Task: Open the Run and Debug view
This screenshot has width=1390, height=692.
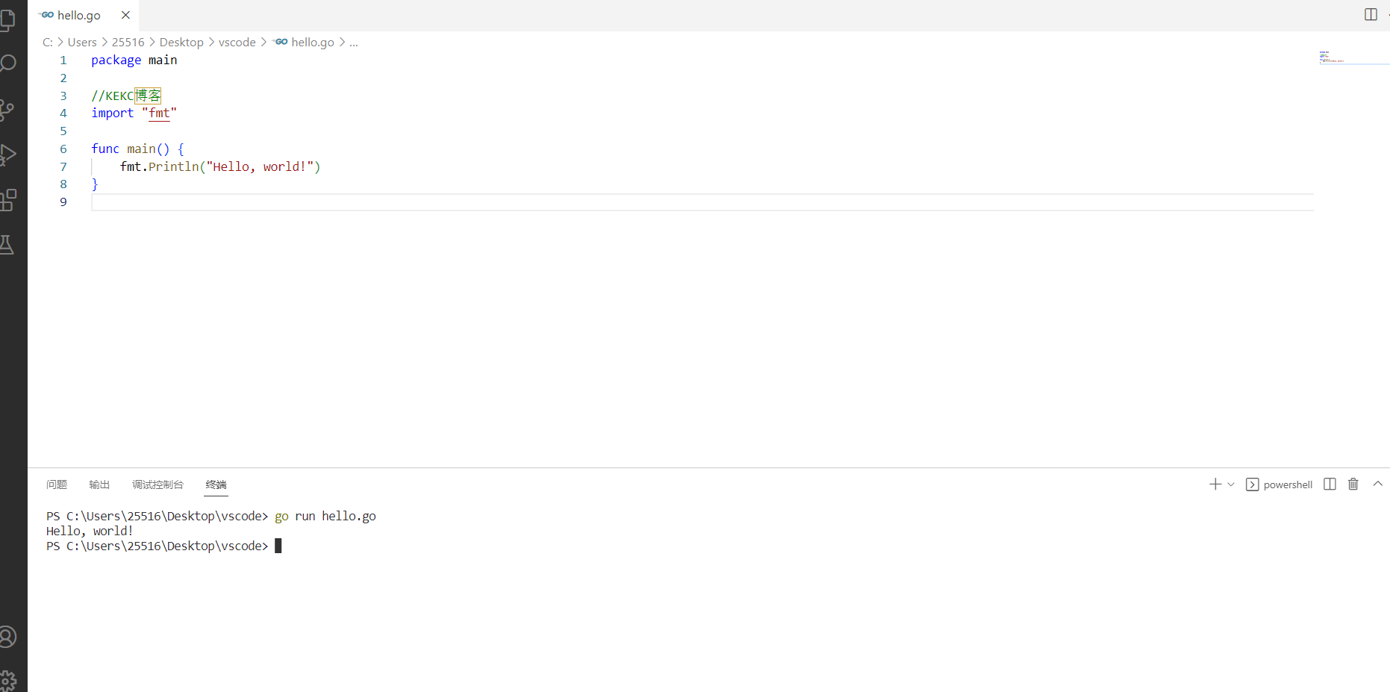Action: coord(7,155)
